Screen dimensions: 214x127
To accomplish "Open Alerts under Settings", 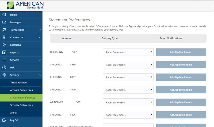I will (21, 113).
